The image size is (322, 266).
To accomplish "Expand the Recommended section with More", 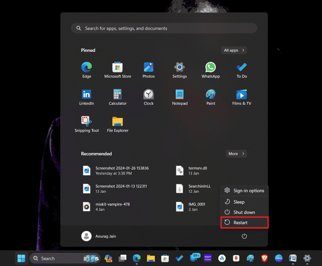I will 236,154.
